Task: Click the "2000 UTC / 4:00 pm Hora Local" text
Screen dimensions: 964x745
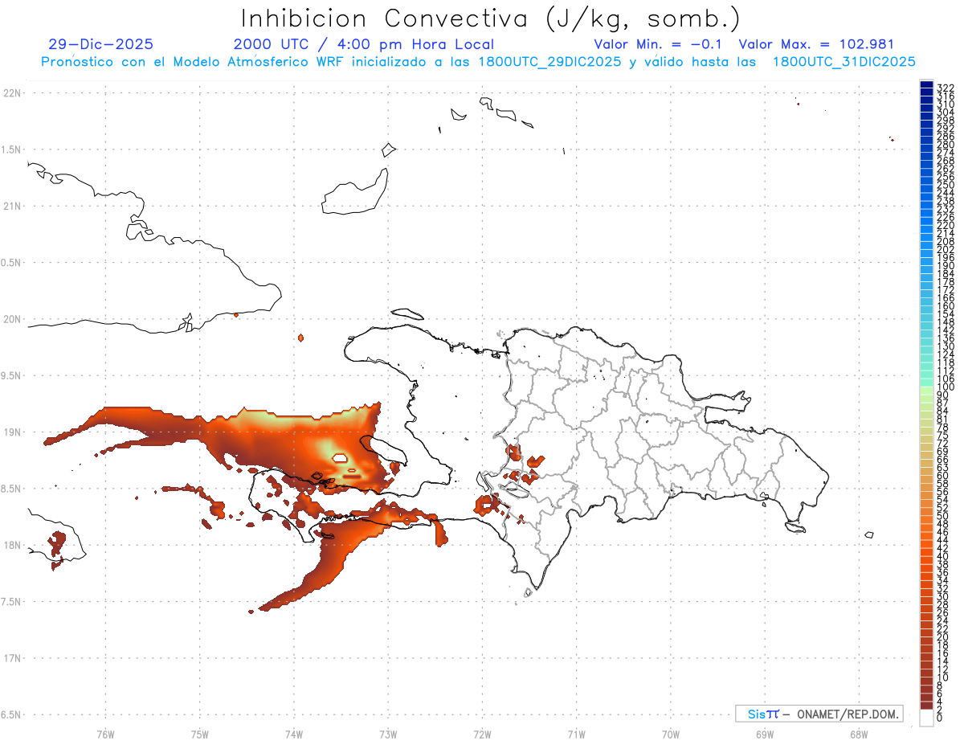Action: pos(363,45)
